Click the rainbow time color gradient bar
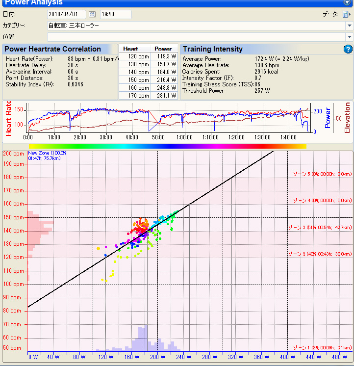The image size is (354, 366). point(167,146)
